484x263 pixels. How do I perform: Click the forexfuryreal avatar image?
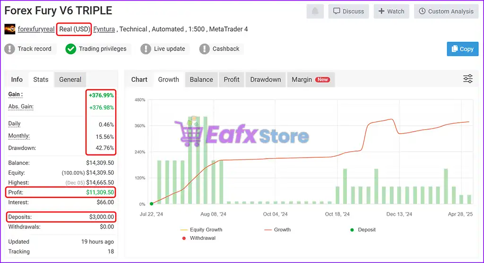9,29
